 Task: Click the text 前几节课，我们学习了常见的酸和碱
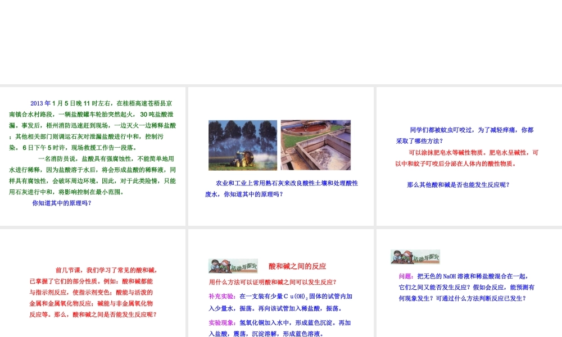pos(106,270)
